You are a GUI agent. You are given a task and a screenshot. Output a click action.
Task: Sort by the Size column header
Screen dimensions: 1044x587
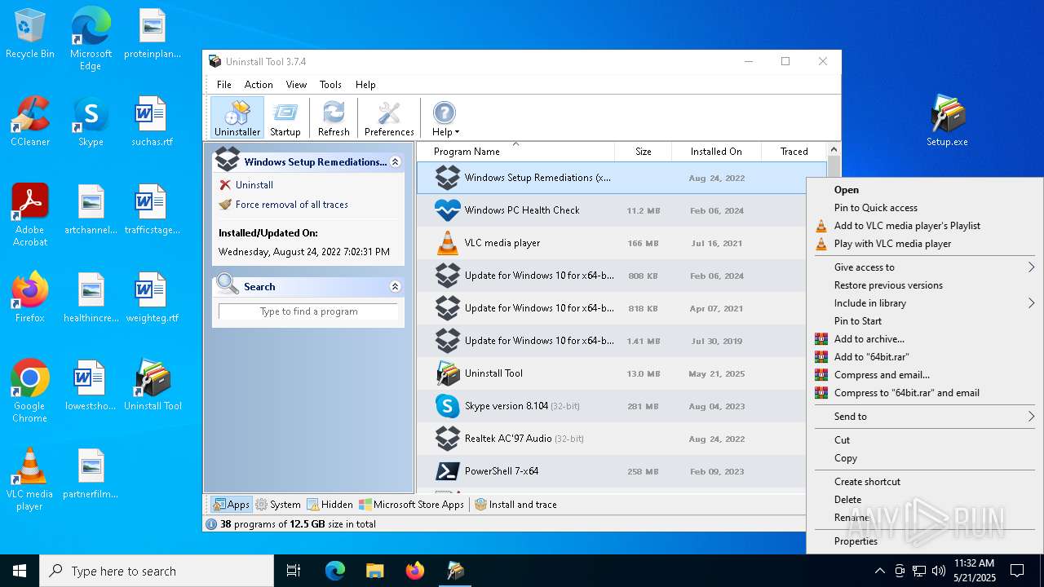pyautogui.click(x=643, y=152)
